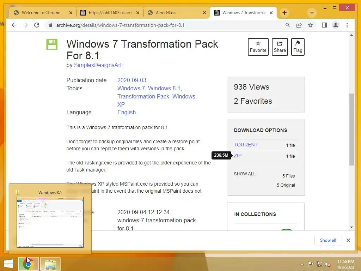Show hidden tray icons arrow
The image size is (361, 271).
click(x=302, y=264)
